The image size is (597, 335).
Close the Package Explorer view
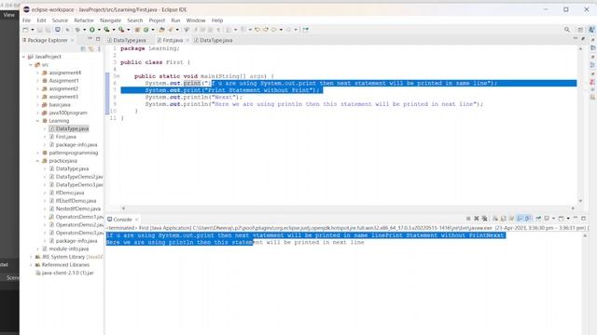[73, 40]
